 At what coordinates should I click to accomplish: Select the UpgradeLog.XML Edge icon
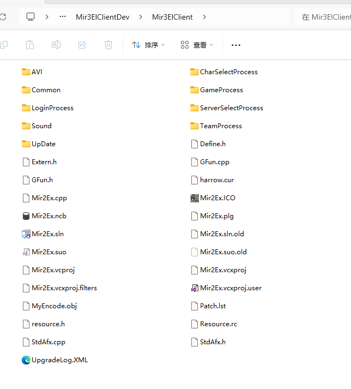point(26,360)
